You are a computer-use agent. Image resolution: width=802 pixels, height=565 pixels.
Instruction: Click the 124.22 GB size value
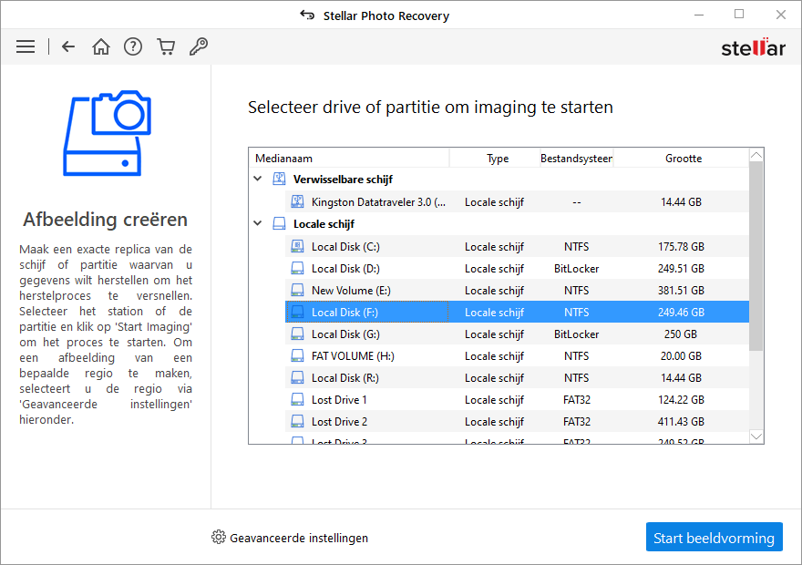[681, 400]
